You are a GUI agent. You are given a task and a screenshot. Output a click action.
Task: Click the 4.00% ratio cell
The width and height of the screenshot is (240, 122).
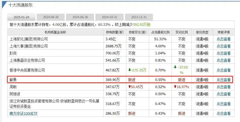(161, 46)
